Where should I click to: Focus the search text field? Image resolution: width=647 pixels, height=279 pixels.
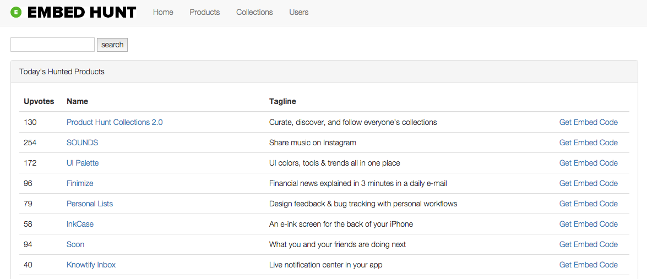click(x=53, y=45)
